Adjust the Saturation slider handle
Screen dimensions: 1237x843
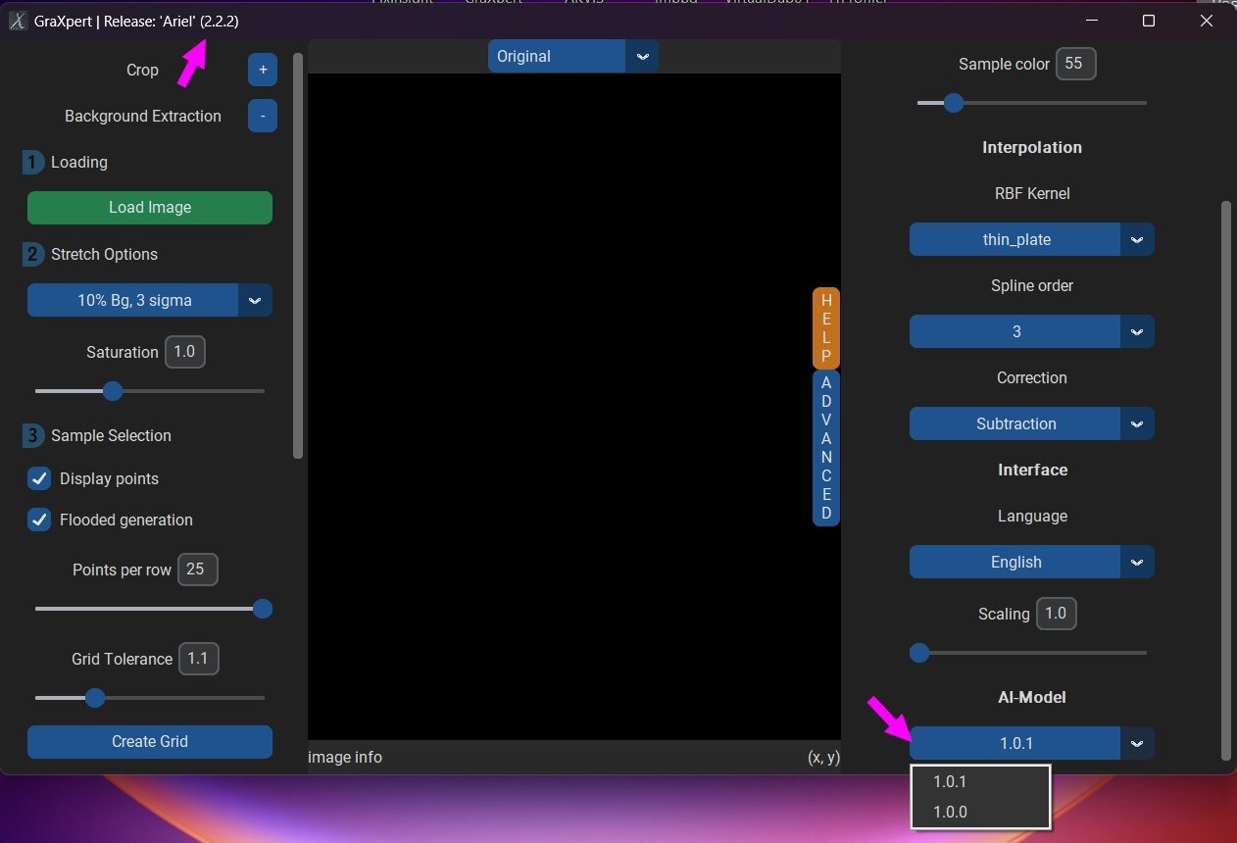(x=113, y=391)
